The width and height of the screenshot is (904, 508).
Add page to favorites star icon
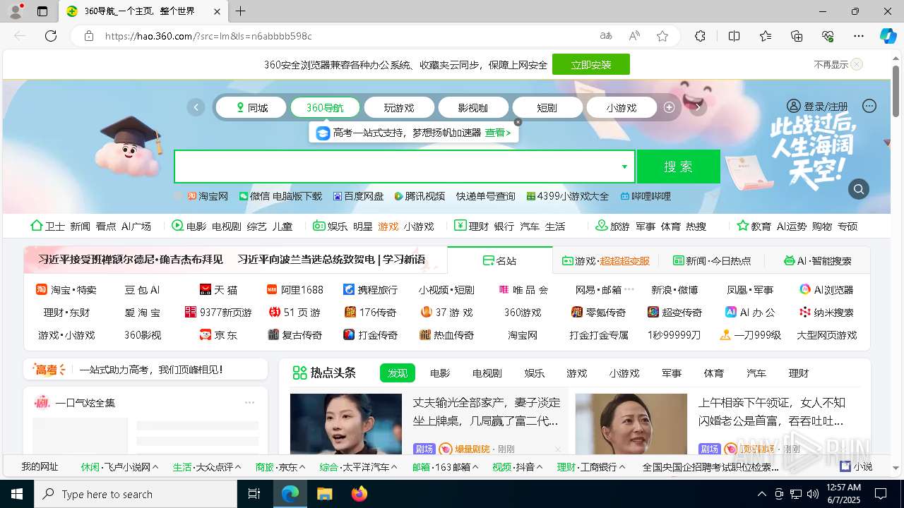coord(662,36)
